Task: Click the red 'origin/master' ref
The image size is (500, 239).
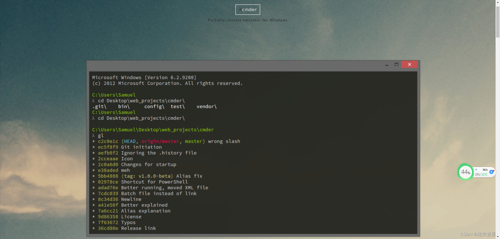Action: (x=160, y=141)
